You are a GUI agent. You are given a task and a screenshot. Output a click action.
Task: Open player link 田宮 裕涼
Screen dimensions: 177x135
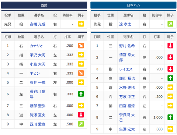click(127, 106)
